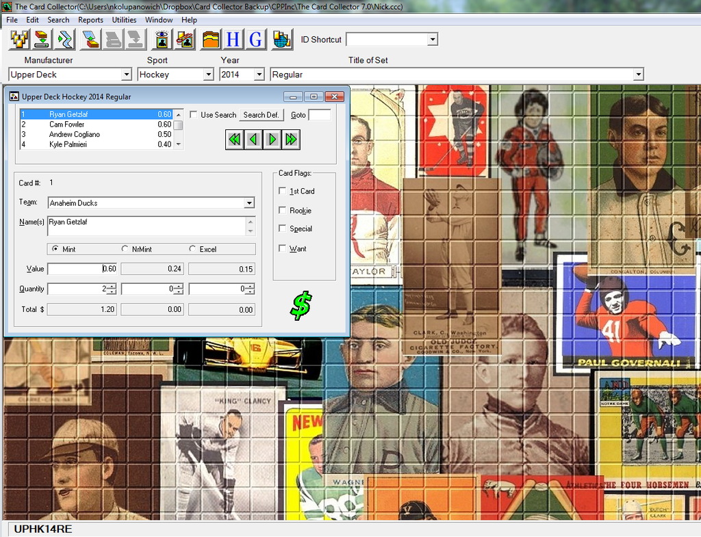
Task: Enable the Use Search checkbox
Action: point(194,115)
